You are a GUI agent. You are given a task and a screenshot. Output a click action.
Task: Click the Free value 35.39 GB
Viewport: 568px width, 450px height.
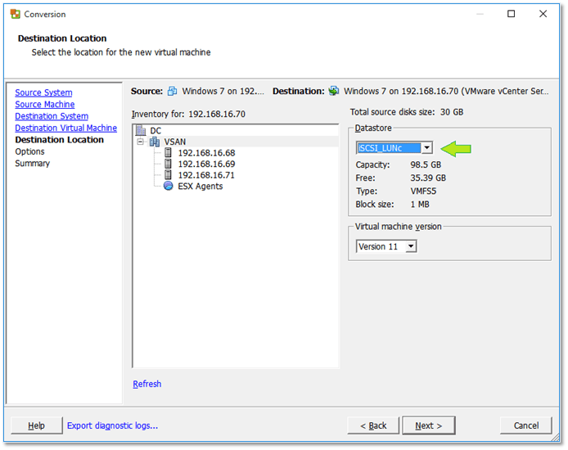pyautogui.click(x=428, y=178)
